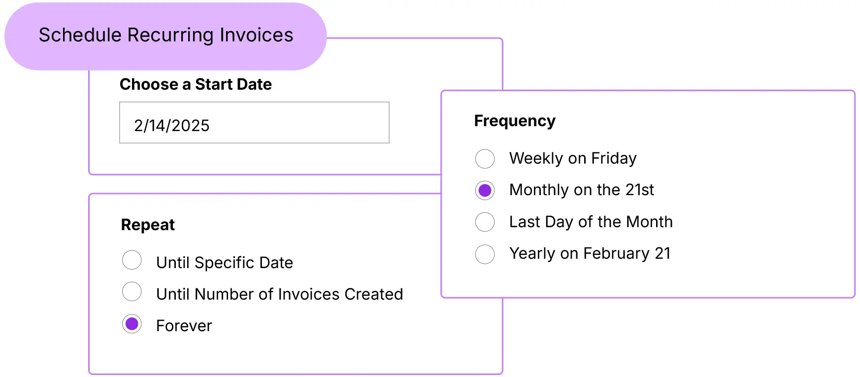
Task: Click the start date input field
Action: [x=254, y=123]
